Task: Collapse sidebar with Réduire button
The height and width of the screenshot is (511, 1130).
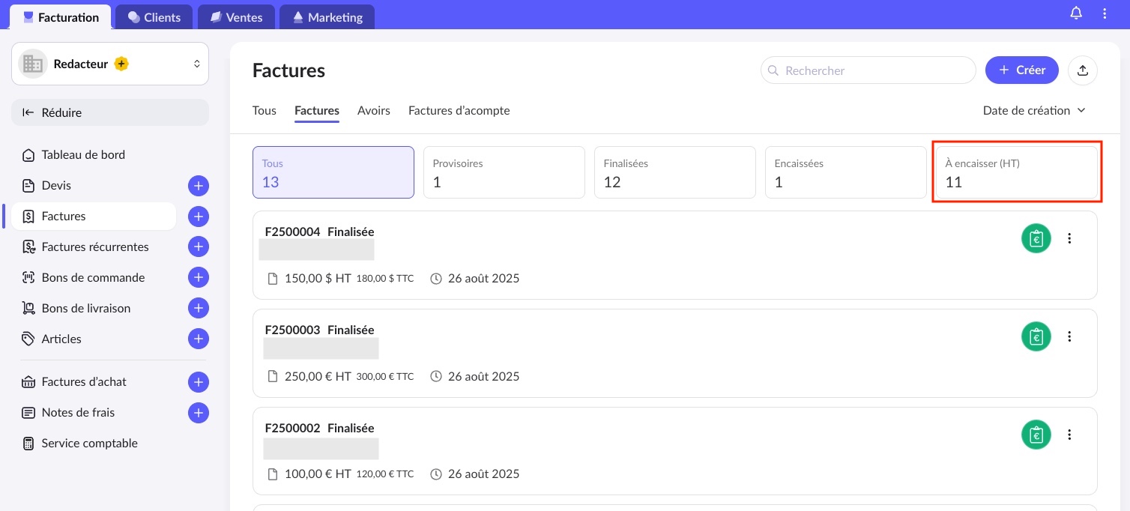Action: click(110, 112)
